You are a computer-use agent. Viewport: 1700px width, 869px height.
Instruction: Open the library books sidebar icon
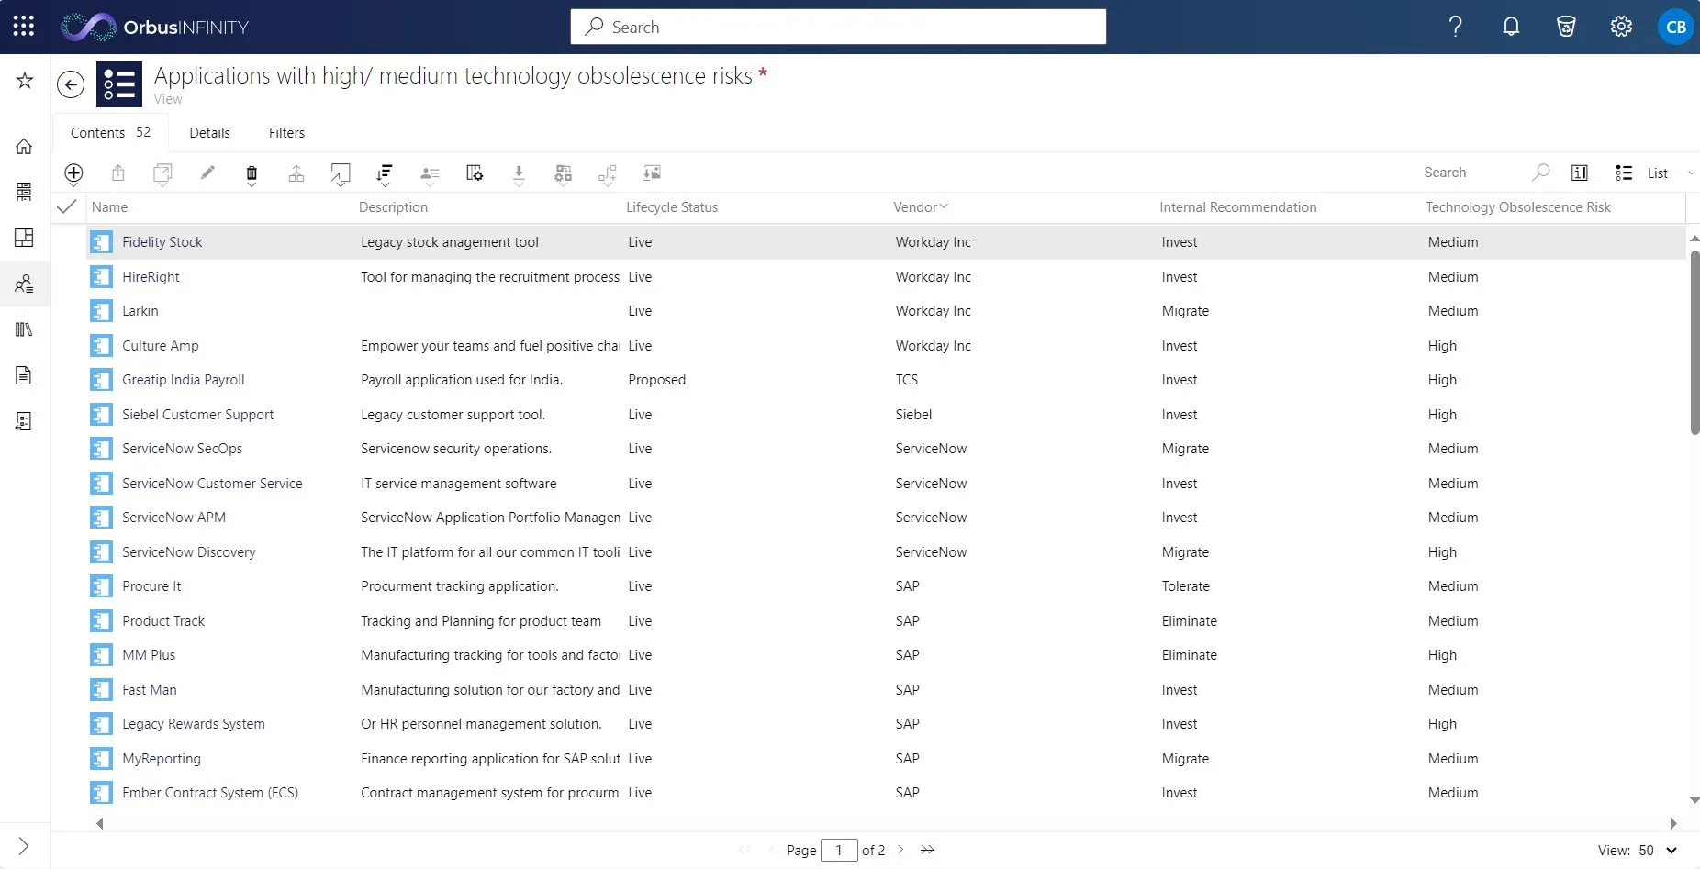[x=25, y=329]
